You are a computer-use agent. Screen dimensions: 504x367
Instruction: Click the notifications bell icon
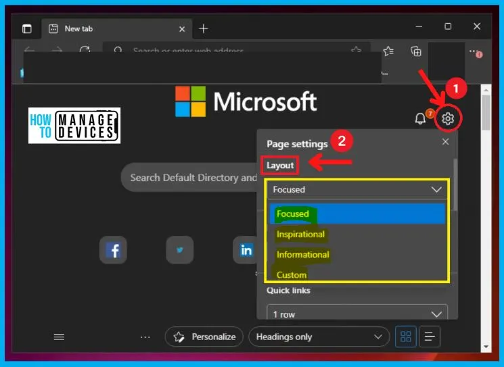420,118
